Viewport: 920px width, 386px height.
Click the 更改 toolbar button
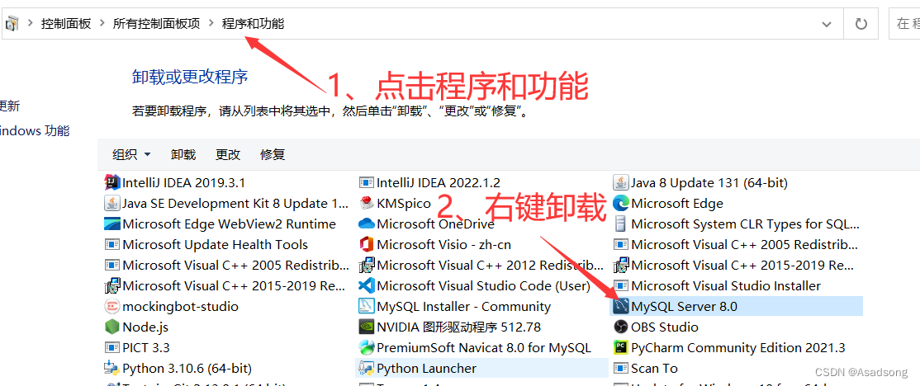click(x=228, y=154)
